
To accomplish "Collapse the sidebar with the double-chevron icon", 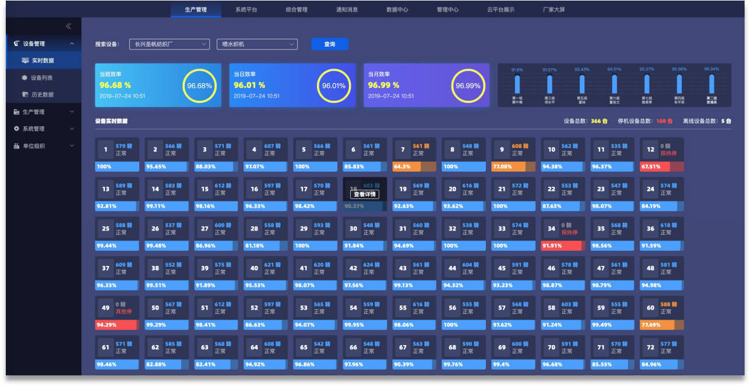I will coord(68,26).
